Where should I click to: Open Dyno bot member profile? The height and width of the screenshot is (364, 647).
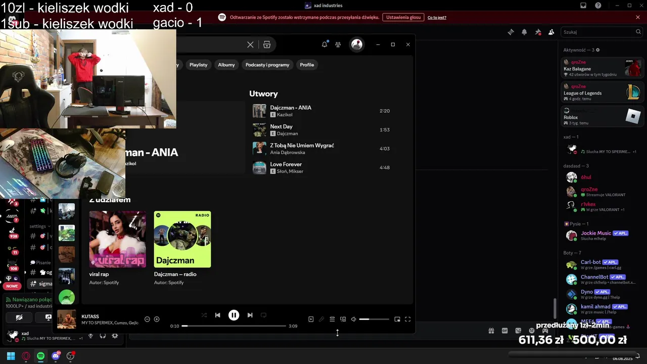tap(603, 294)
